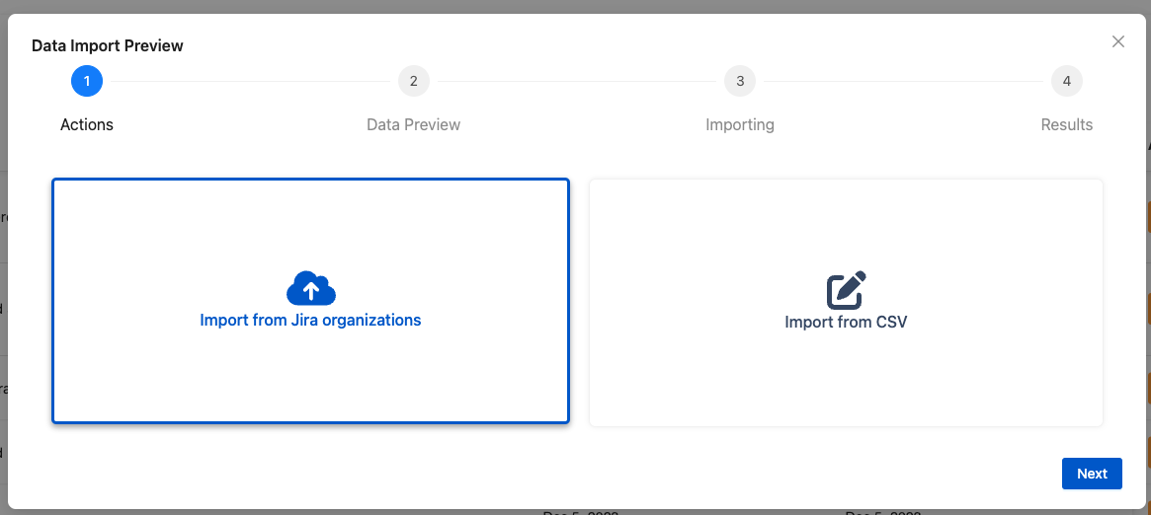Click the step 3 numbered circle

click(740, 81)
